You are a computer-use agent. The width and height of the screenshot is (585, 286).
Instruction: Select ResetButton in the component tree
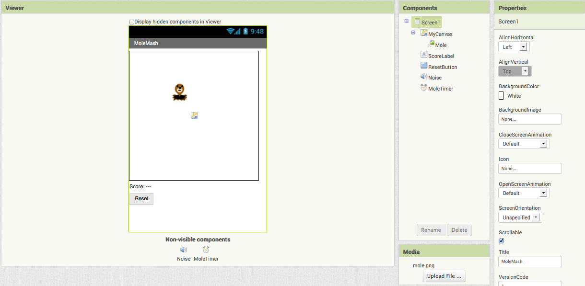[x=442, y=67]
